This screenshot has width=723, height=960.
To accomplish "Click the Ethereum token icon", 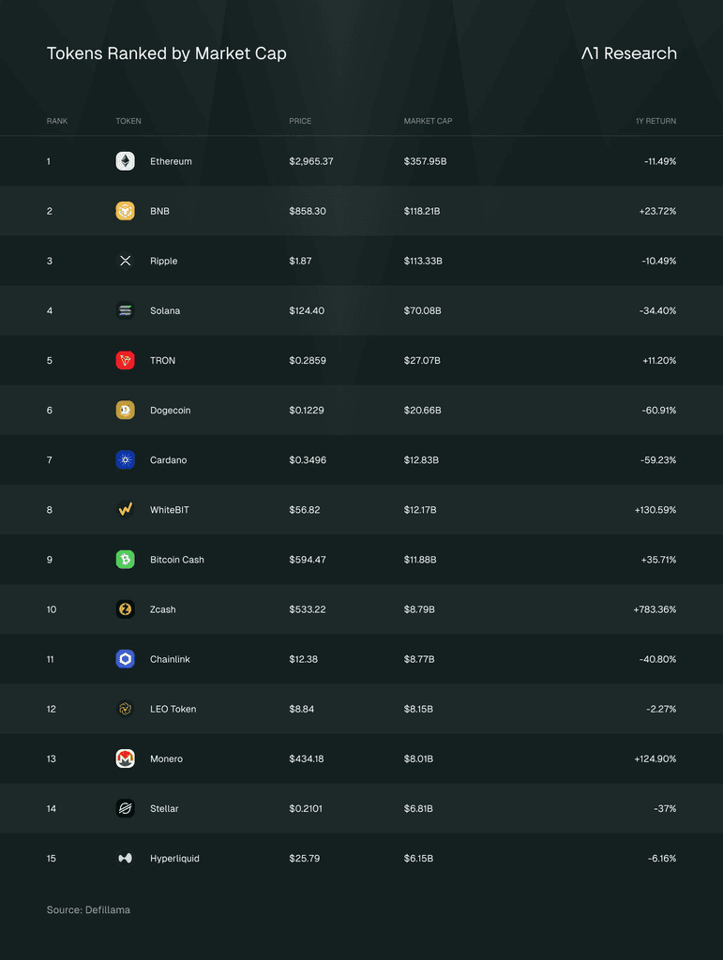I will coord(125,161).
